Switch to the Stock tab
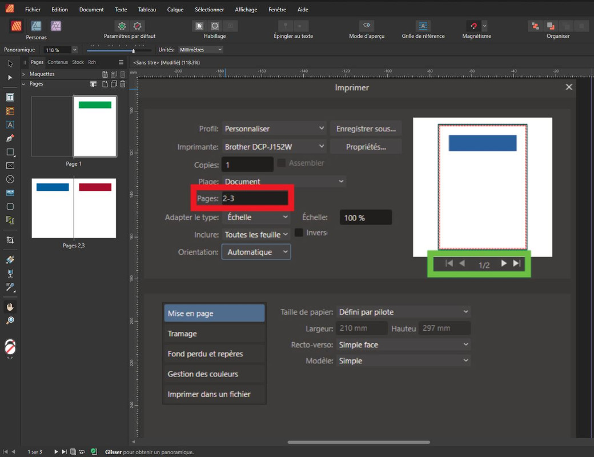 tap(78, 62)
